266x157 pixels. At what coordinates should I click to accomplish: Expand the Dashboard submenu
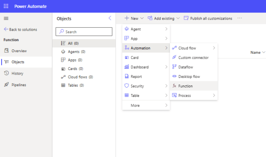[146, 67]
